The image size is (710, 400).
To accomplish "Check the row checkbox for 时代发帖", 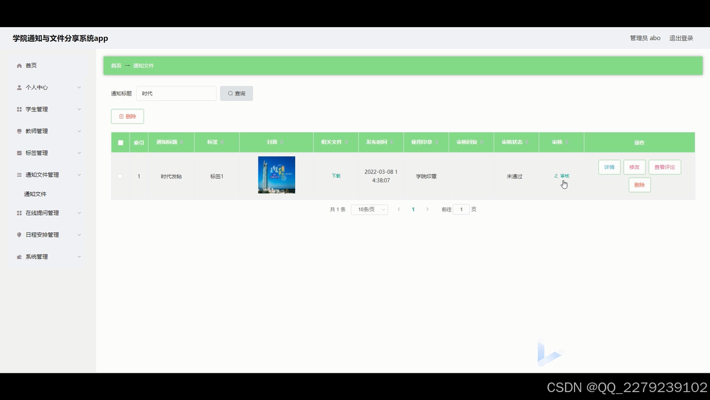I will click(120, 176).
